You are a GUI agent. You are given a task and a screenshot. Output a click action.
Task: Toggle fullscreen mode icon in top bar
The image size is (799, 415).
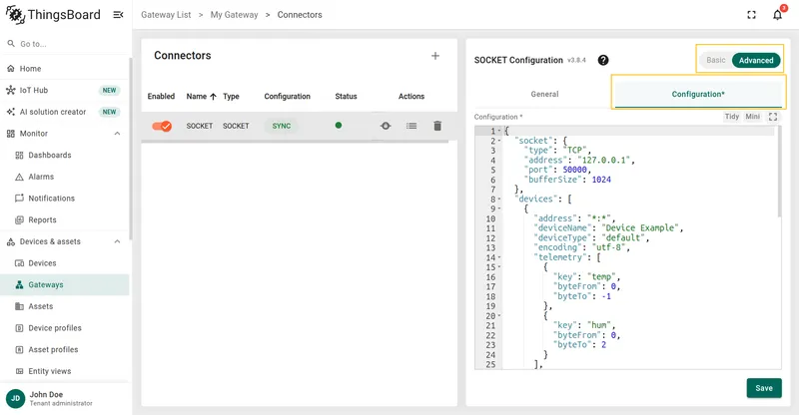pyautogui.click(x=752, y=15)
